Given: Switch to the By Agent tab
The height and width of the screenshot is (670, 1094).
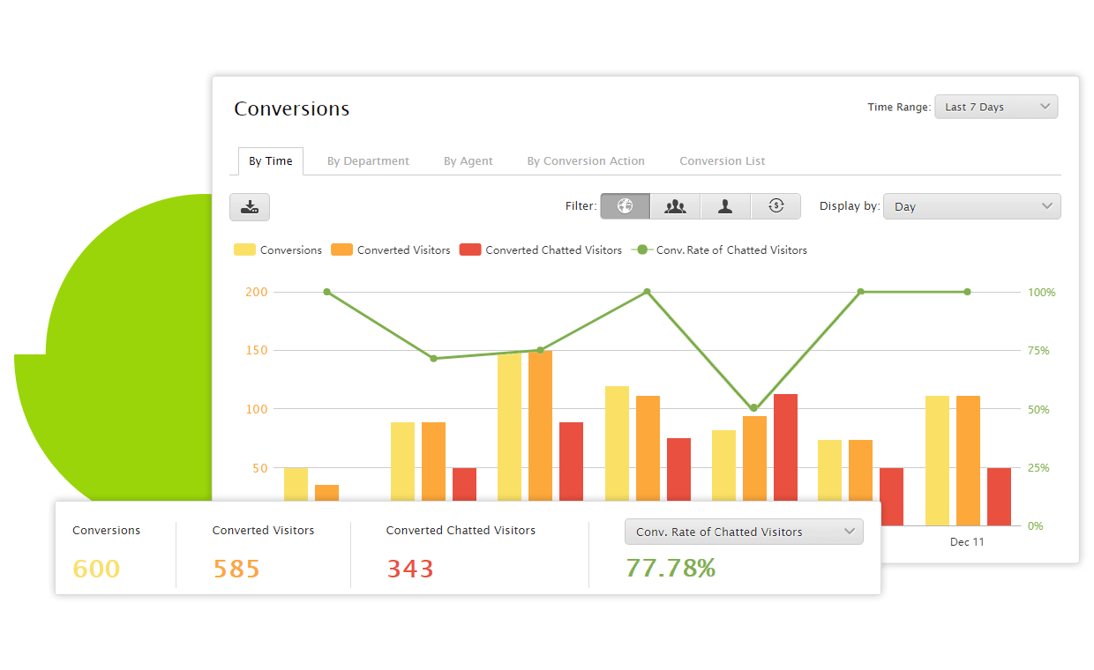Looking at the screenshot, I should (468, 161).
